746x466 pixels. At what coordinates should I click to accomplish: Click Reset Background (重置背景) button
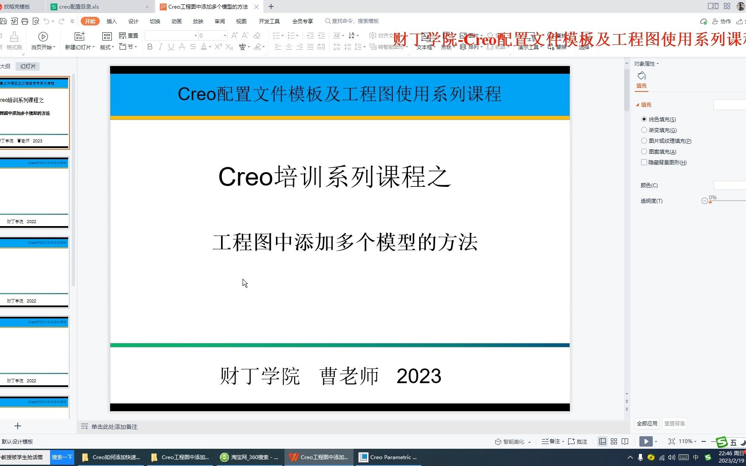[x=675, y=423]
